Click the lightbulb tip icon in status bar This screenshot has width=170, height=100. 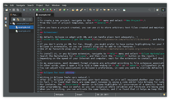coord(164,95)
